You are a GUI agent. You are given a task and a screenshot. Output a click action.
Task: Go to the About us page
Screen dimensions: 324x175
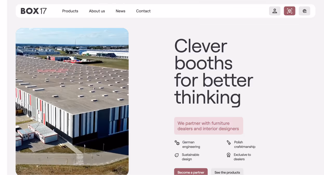(x=97, y=11)
